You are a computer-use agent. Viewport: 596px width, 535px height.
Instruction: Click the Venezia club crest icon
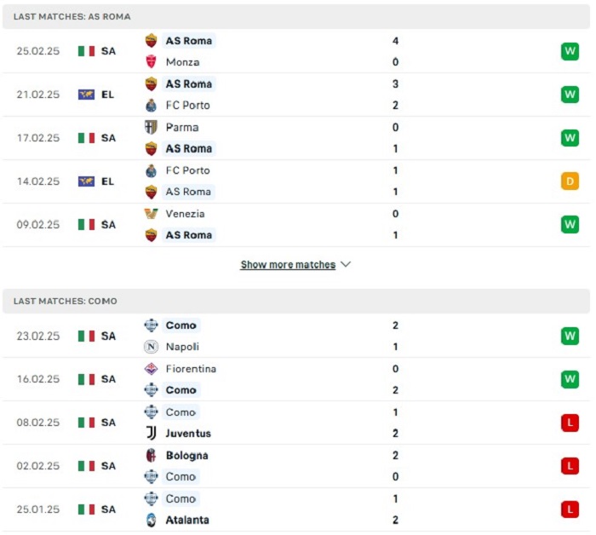click(x=152, y=214)
